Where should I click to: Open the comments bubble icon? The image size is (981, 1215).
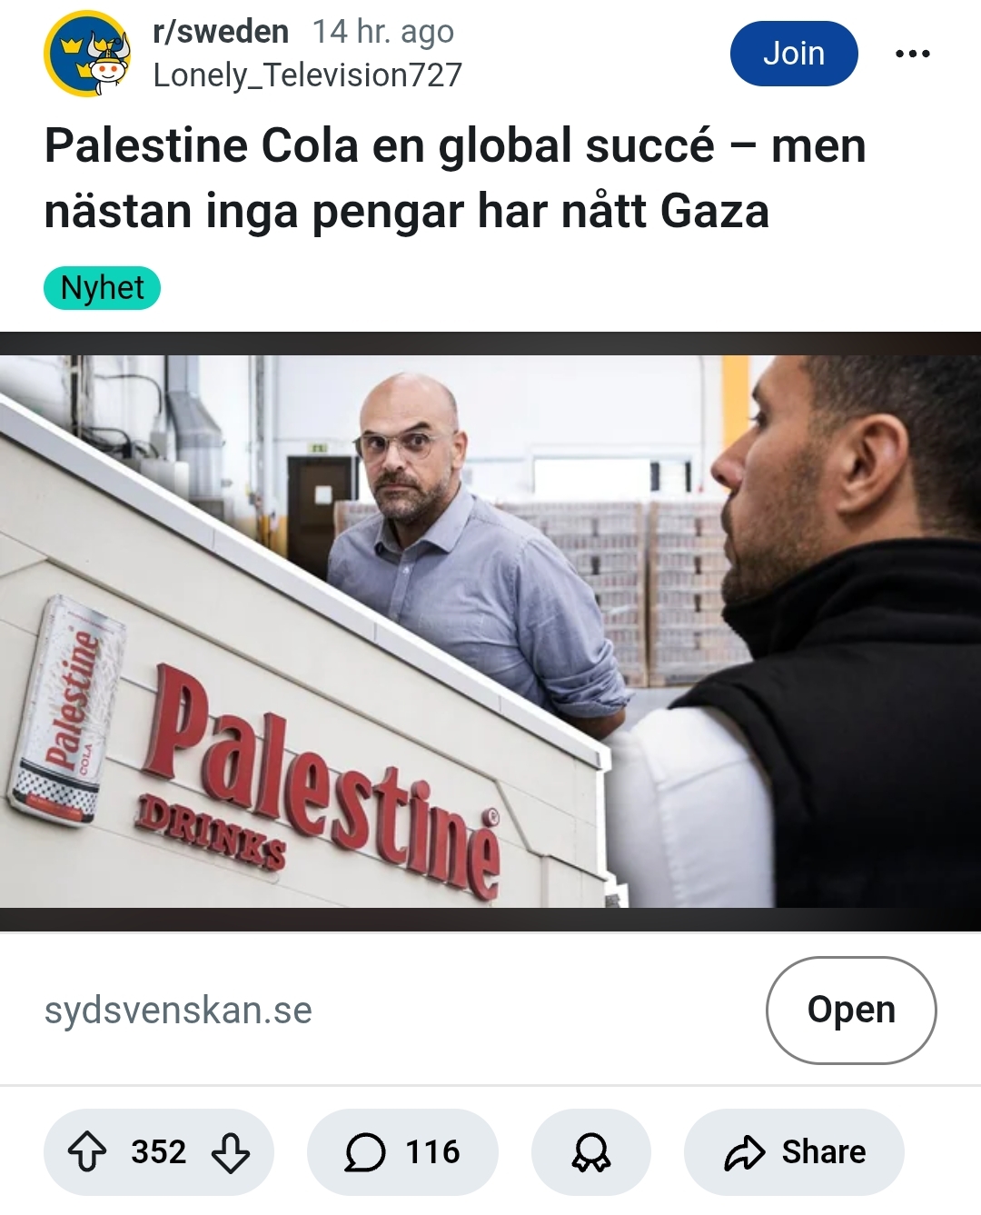365,1152
